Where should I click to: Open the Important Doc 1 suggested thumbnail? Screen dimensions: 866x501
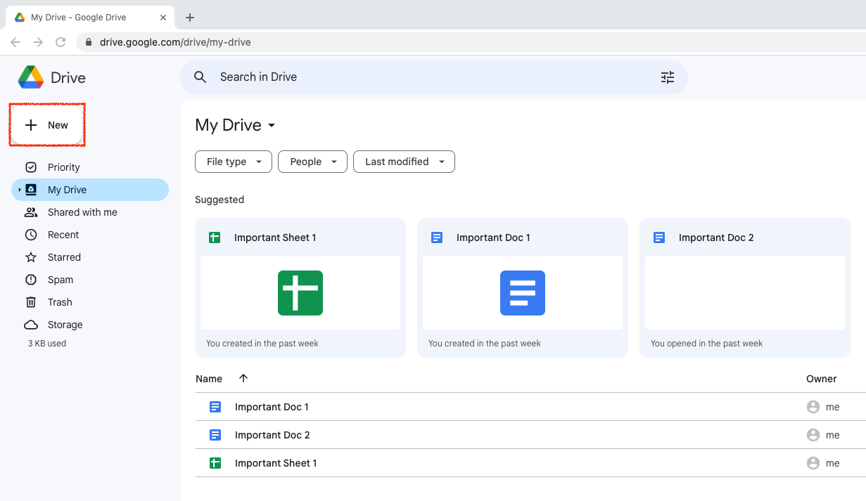[x=523, y=292]
